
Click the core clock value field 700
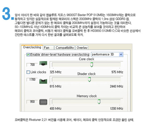tap(32, 65)
